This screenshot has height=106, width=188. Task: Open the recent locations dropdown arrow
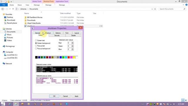pyautogui.click(x=10, y=9)
